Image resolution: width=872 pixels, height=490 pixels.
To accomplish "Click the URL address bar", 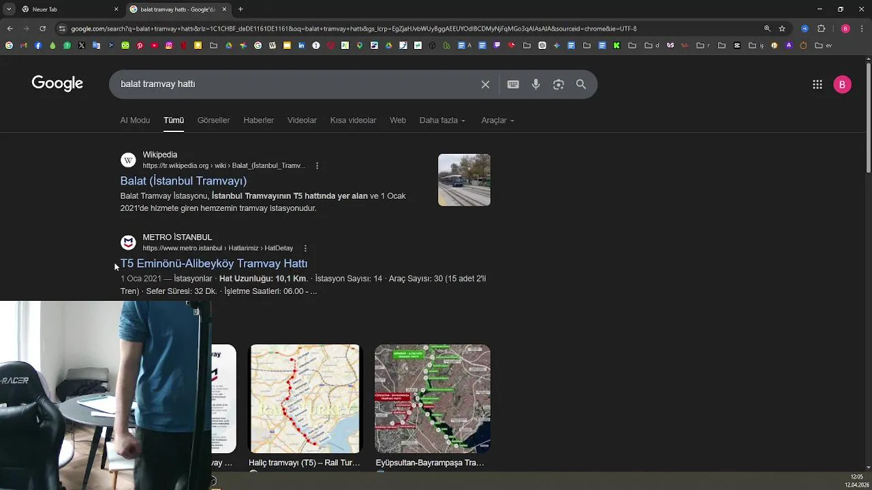I will coord(409,29).
